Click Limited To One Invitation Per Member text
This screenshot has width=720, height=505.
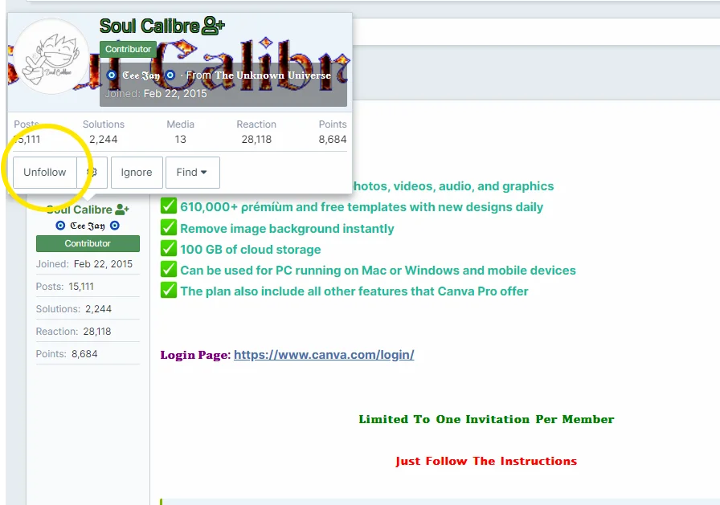click(x=486, y=419)
